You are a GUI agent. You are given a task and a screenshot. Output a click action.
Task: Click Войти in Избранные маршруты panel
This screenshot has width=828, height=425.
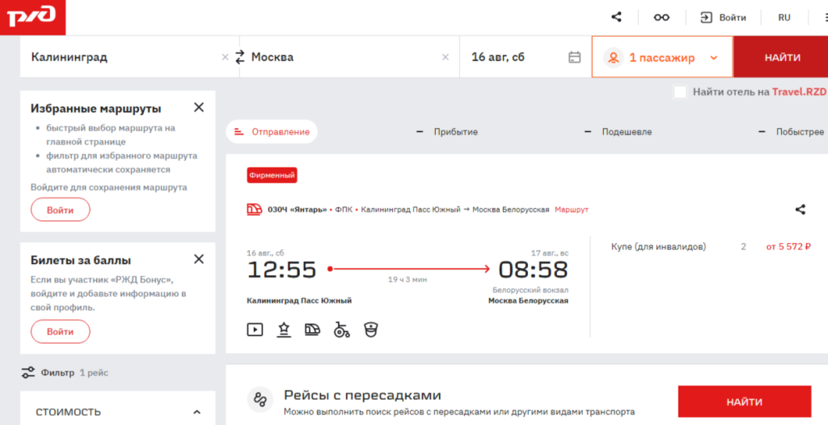click(60, 210)
